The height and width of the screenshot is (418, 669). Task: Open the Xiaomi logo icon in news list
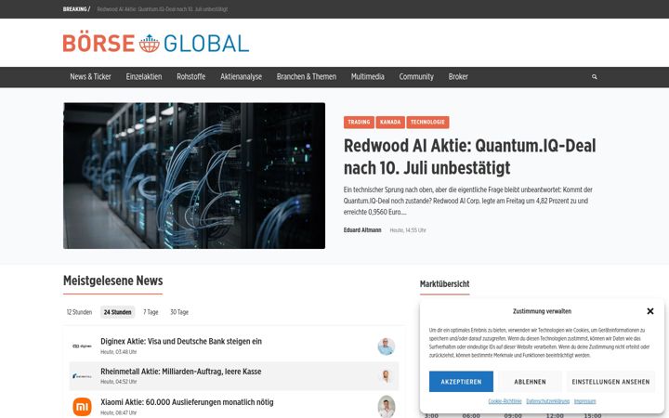pos(82,407)
